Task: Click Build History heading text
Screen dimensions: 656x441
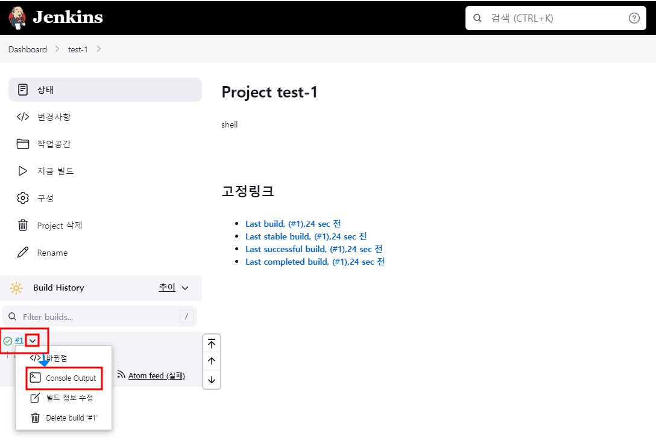Action: [58, 288]
